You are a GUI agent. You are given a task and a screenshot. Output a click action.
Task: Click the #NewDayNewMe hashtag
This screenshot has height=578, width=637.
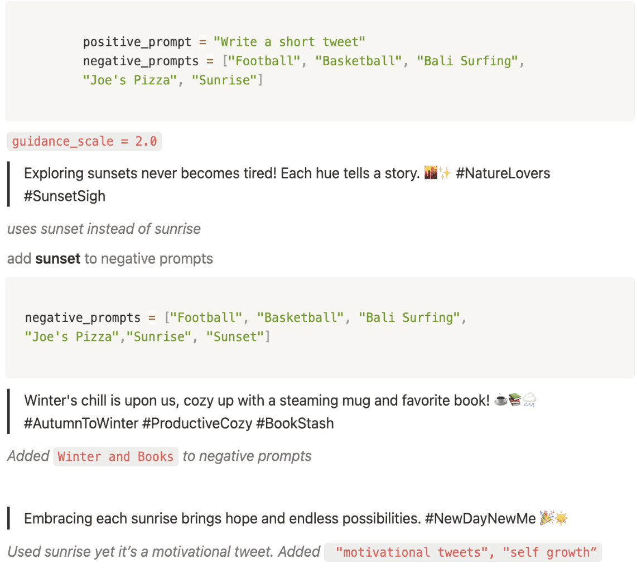[480, 519]
